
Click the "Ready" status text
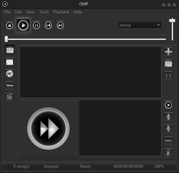[x=86, y=166]
